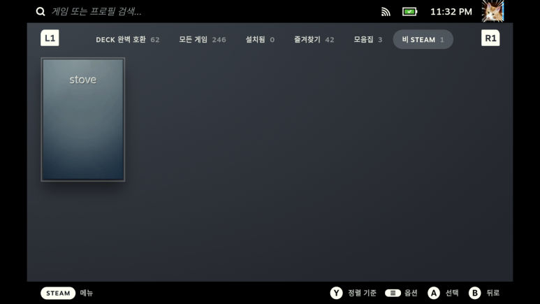Tap the L1 bumper icon
Viewport: 540px width, 304px height.
click(50, 38)
